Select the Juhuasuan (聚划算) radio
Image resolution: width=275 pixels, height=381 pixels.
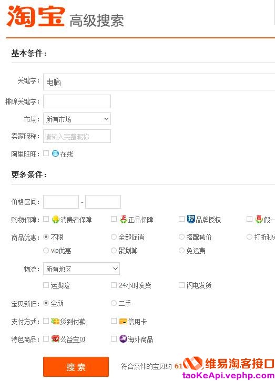click(x=114, y=250)
